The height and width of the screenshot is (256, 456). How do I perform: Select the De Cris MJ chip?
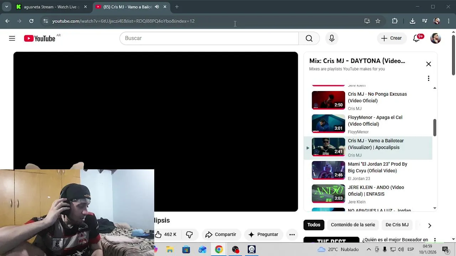pyautogui.click(x=397, y=225)
